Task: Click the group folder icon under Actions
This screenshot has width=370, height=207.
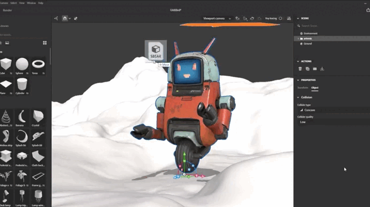Action: [315, 69]
